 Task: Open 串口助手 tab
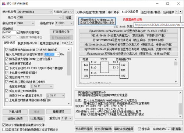[113, 12]
